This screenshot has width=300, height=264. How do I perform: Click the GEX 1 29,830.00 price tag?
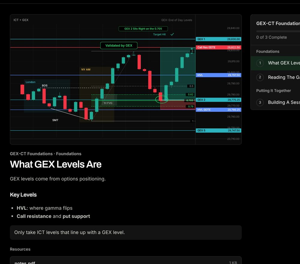218,39
